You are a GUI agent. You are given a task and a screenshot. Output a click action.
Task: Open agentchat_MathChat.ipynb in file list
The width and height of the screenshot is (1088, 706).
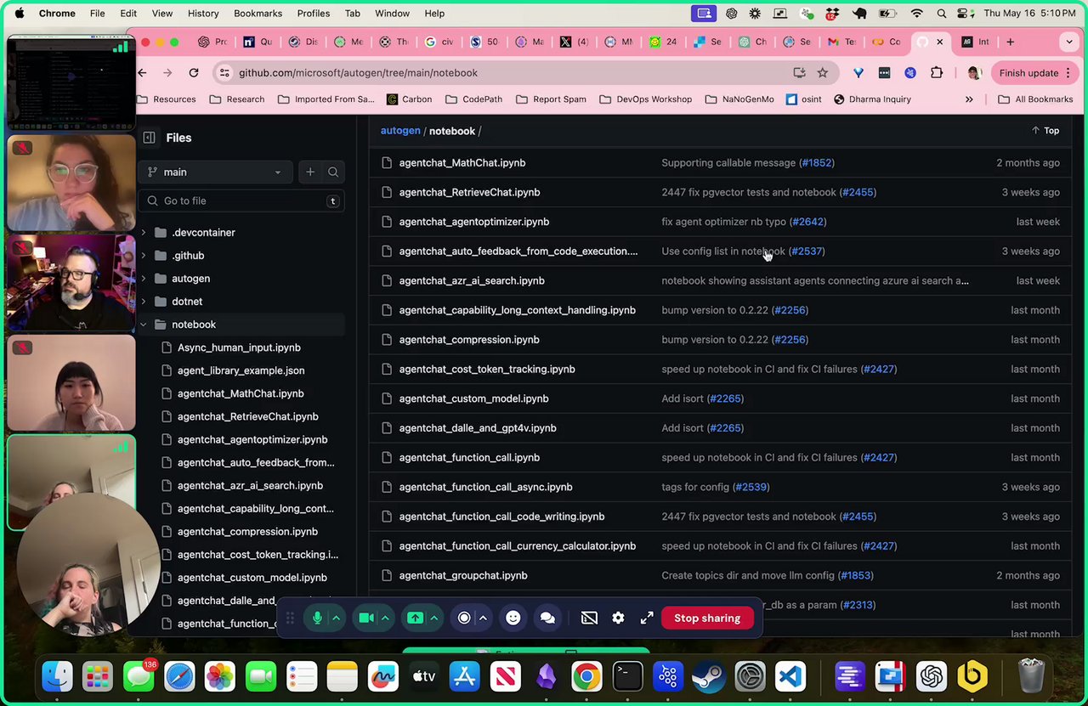462,162
